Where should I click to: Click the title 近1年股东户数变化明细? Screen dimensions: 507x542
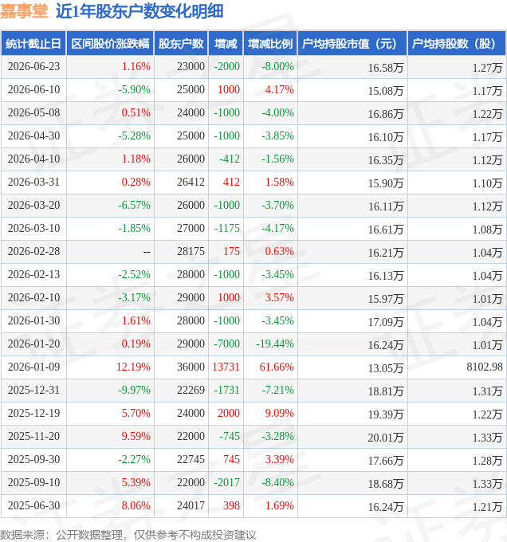point(140,11)
